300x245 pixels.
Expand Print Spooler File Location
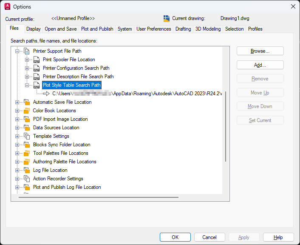pyautogui.click(x=27, y=60)
